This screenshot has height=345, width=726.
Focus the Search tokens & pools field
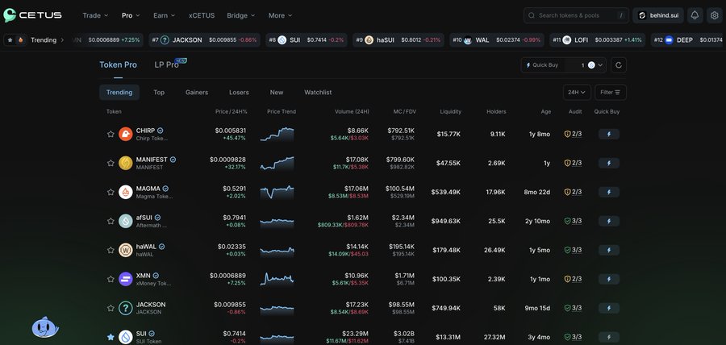tap(577, 15)
